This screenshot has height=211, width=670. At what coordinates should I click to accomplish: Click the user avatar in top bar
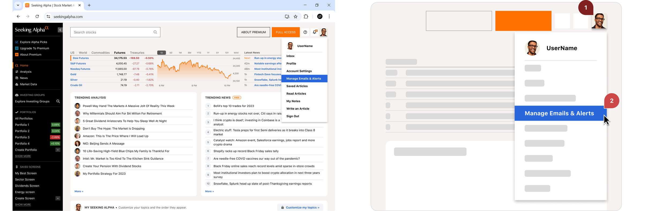point(323,32)
